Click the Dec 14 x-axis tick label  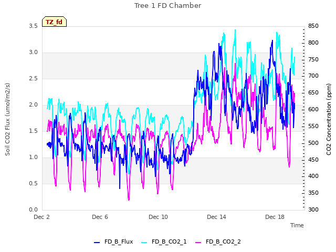[216, 217]
